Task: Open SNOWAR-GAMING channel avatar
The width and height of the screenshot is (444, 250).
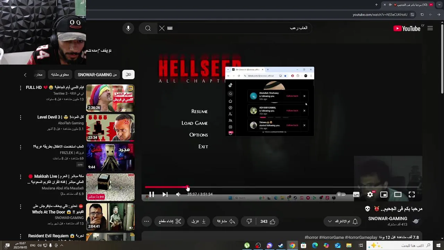Action: 416,221
